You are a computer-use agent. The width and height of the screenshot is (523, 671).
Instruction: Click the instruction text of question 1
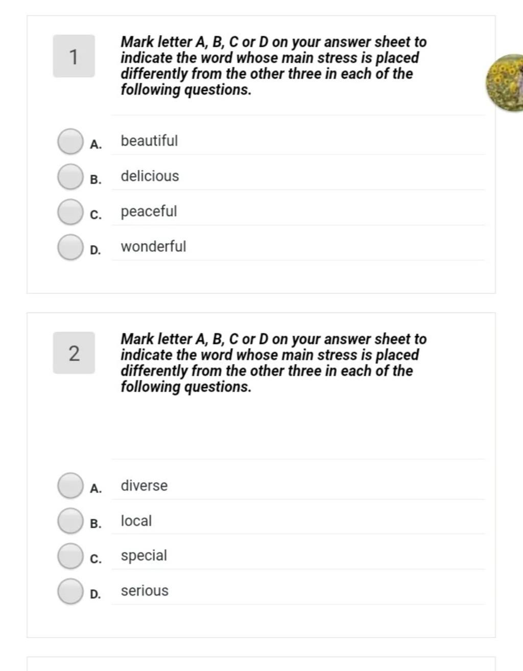[x=273, y=65]
